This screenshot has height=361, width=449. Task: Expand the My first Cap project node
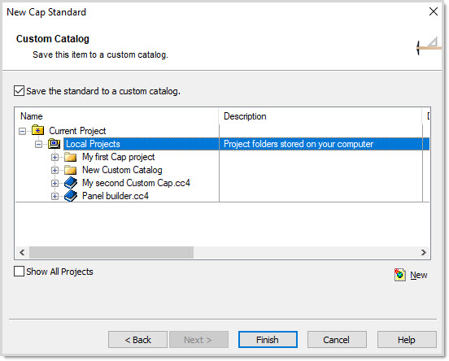[54, 157]
